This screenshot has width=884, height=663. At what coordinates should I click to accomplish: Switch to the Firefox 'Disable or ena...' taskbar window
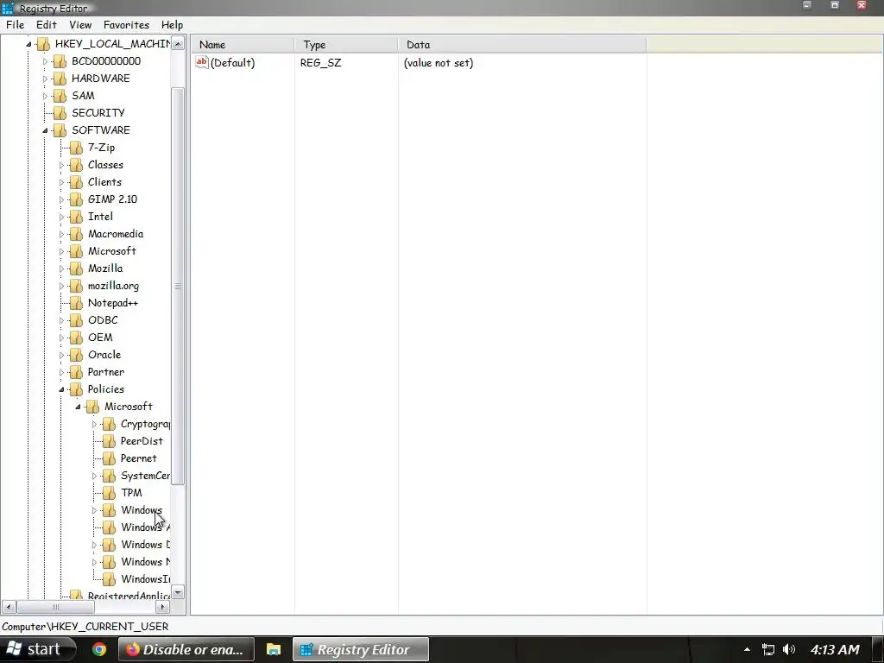tap(186, 649)
